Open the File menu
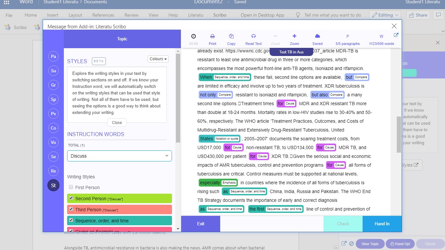Screen dimensions: 445x250 click(9, 15)
